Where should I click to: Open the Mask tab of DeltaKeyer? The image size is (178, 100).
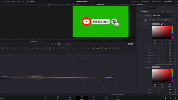point(166,20)
